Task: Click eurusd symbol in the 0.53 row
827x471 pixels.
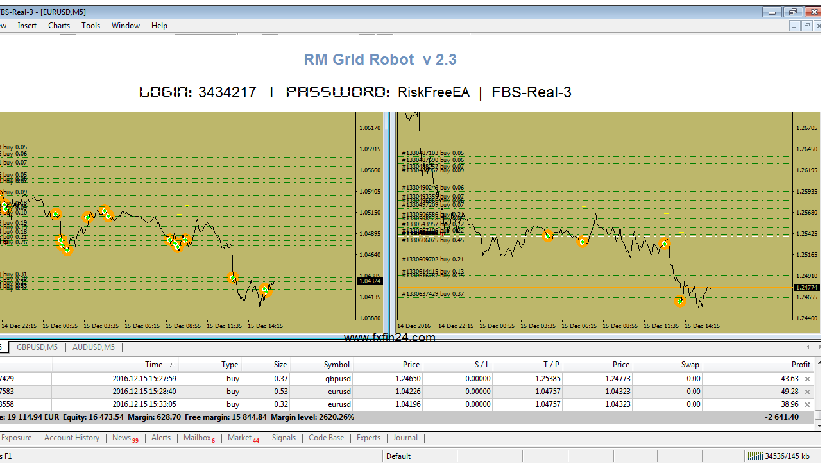Action: (x=339, y=392)
